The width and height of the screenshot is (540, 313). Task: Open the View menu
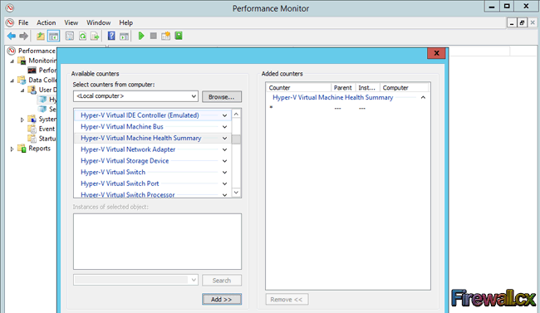click(71, 22)
